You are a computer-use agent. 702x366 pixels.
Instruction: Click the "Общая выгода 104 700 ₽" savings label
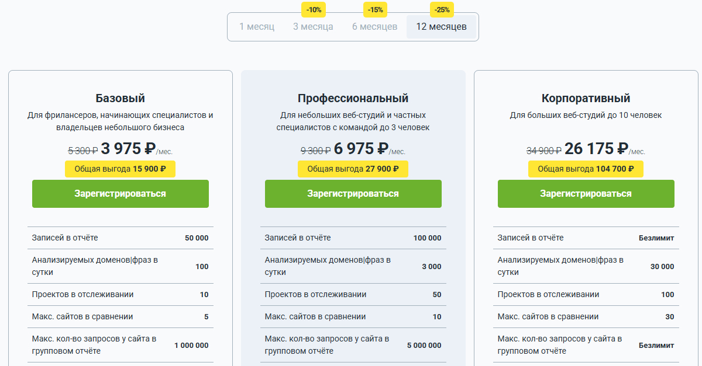[586, 169]
